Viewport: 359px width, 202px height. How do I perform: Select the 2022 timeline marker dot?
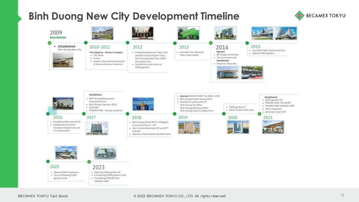(48, 162)
